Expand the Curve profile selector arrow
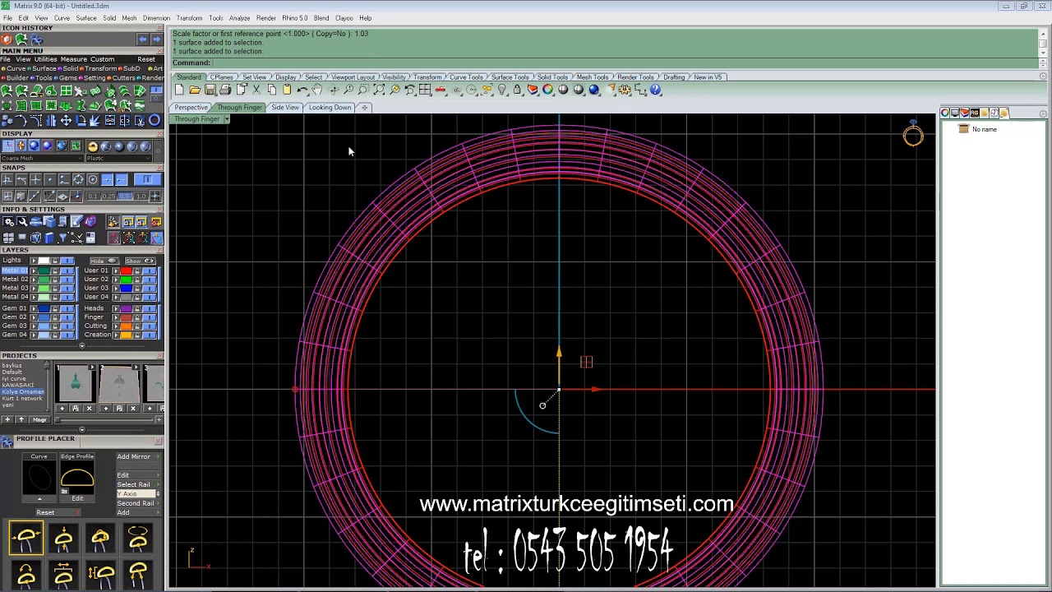The width and height of the screenshot is (1052, 592). (39, 498)
